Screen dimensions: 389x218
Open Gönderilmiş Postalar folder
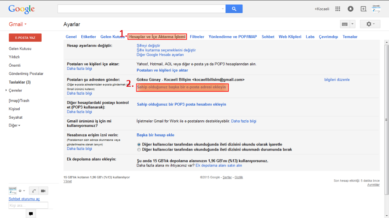tap(26, 74)
